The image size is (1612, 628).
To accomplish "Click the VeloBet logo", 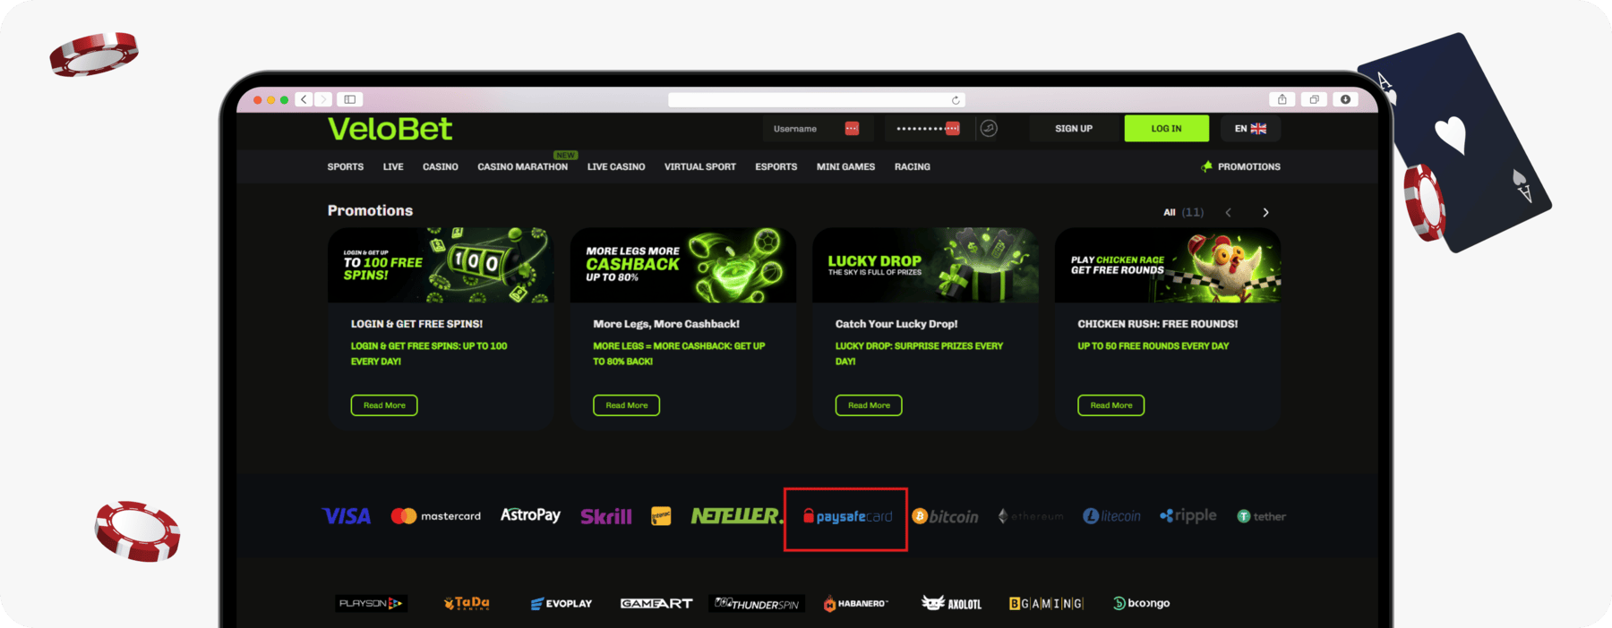I will (x=390, y=129).
